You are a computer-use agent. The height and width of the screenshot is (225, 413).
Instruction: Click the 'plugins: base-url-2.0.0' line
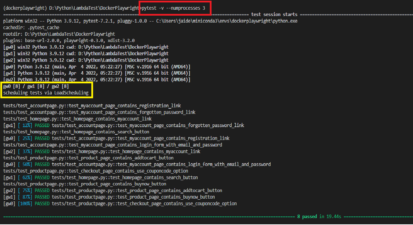69,41
